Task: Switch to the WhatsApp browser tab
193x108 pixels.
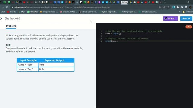Action: pyautogui.click(x=9, y=2)
